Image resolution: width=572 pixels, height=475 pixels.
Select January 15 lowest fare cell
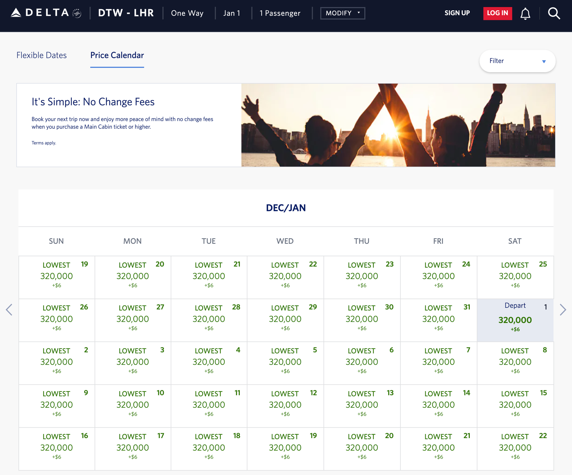tap(515, 406)
